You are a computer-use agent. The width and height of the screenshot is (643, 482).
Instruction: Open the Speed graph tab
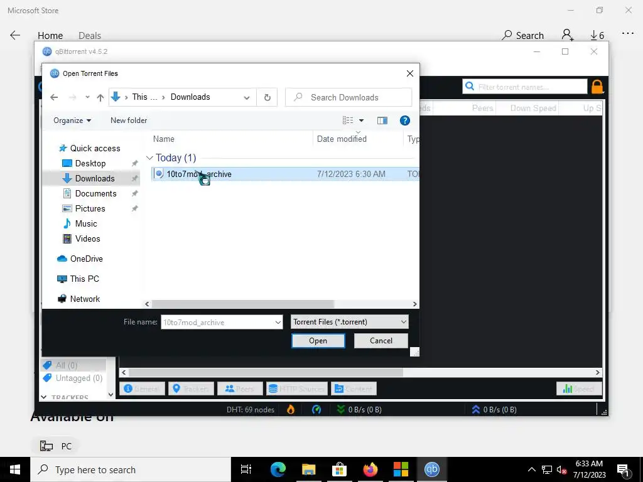(579, 388)
